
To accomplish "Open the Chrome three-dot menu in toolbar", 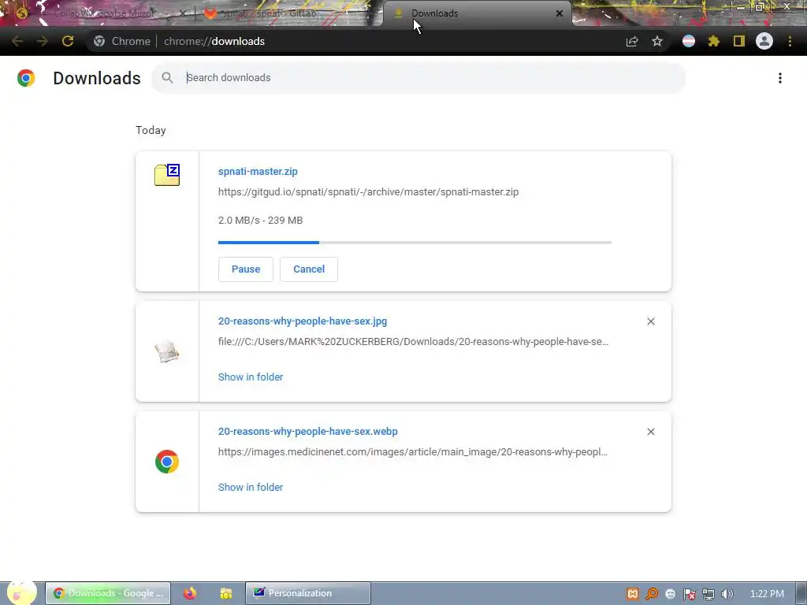I will [x=790, y=41].
